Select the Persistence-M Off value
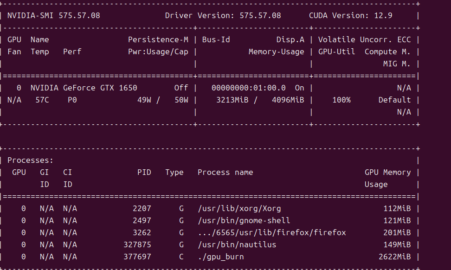This screenshot has height=270, width=451. pyautogui.click(x=181, y=88)
